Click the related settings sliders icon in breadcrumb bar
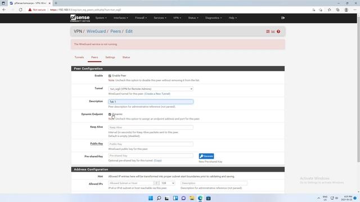The image size is (360, 202). [268, 31]
